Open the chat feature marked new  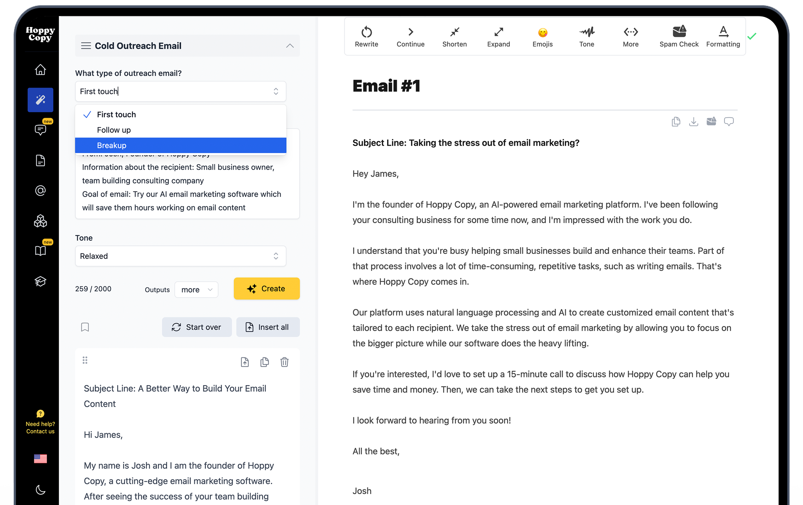tap(40, 129)
